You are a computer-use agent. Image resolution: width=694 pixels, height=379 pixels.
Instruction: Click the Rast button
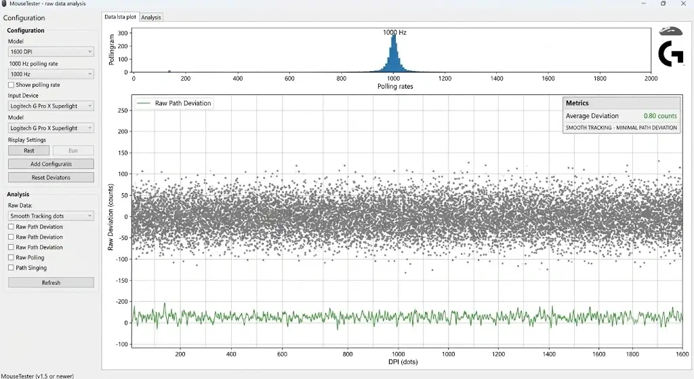click(28, 151)
